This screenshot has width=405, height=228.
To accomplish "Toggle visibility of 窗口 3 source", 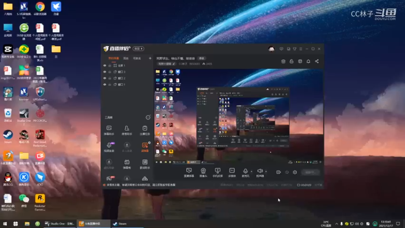I will tap(105, 72).
